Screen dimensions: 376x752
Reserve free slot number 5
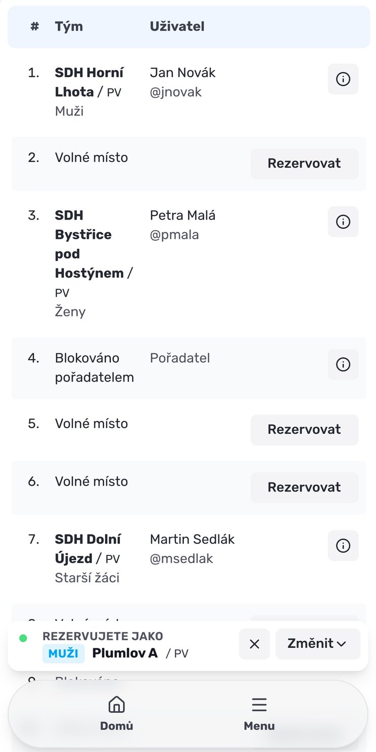point(304,430)
